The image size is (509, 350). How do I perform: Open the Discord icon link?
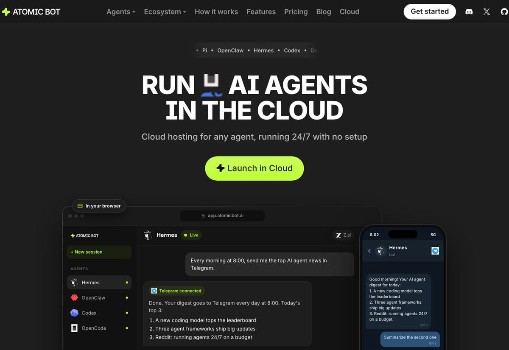pos(469,12)
